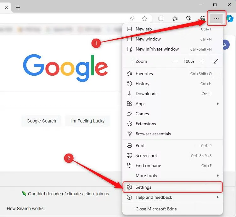Click the 100% zoom level value
The height and width of the screenshot is (217, 236).
[189, 61]
